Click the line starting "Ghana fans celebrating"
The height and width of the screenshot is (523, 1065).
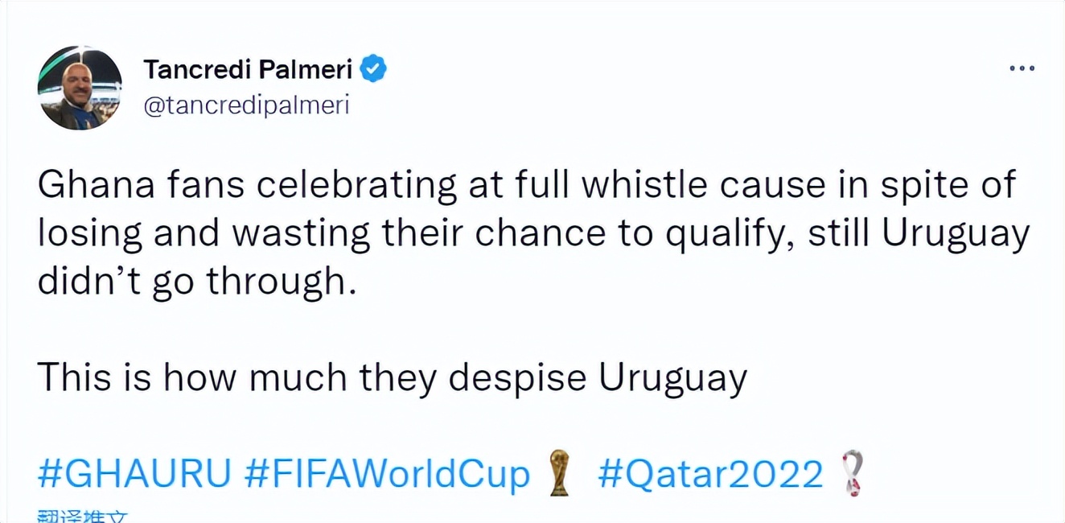527,186
